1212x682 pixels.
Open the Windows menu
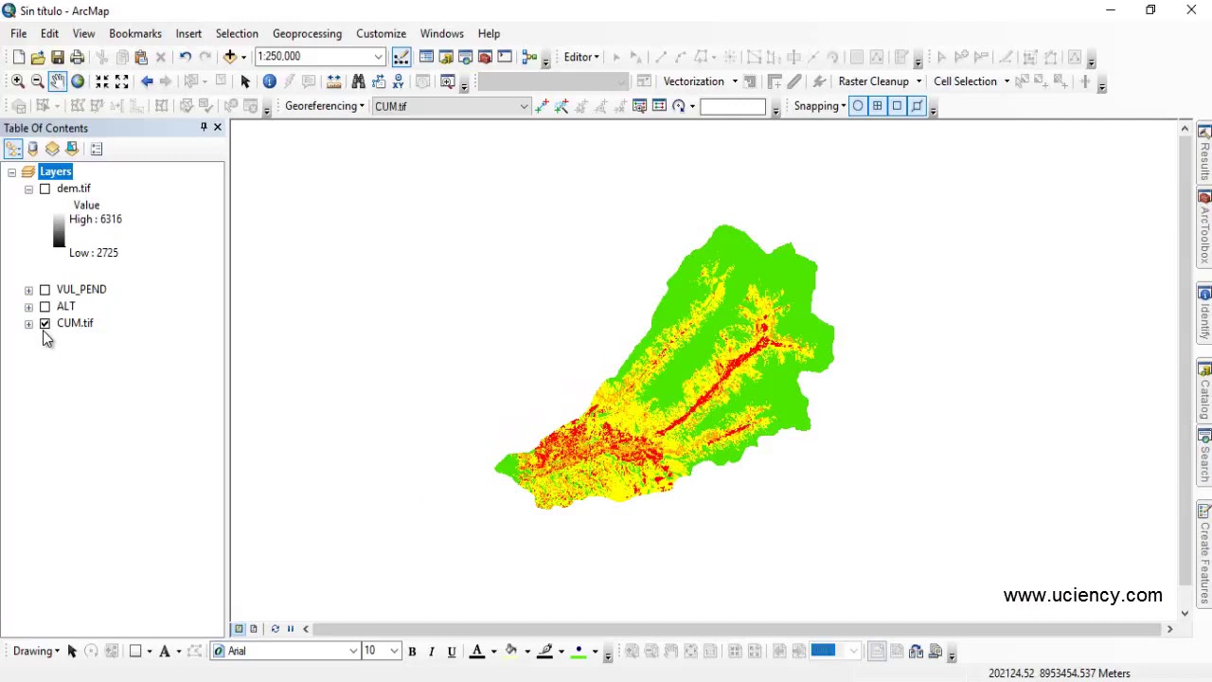click(442, 33)
